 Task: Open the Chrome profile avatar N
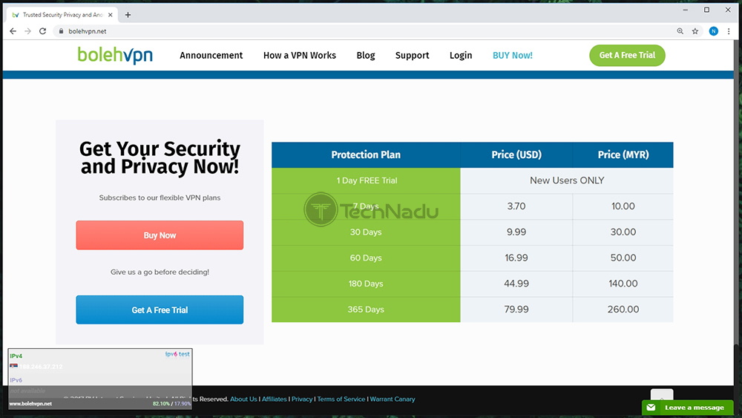tap(714, 31)
